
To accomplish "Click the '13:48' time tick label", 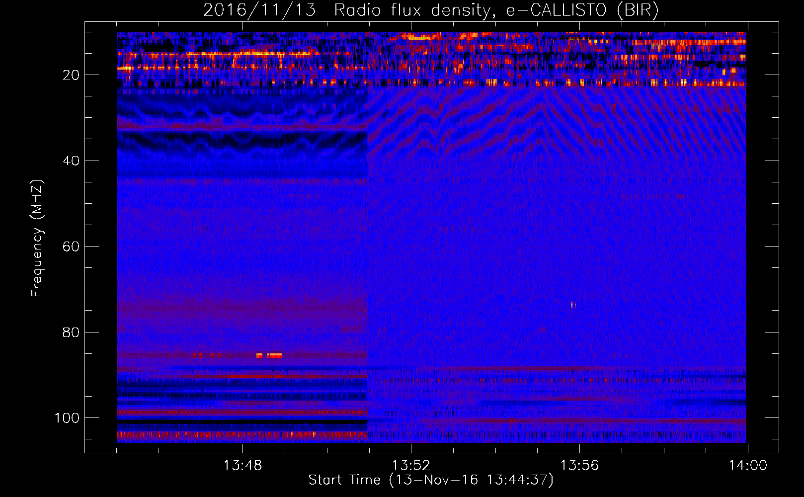I will [242, 466].
